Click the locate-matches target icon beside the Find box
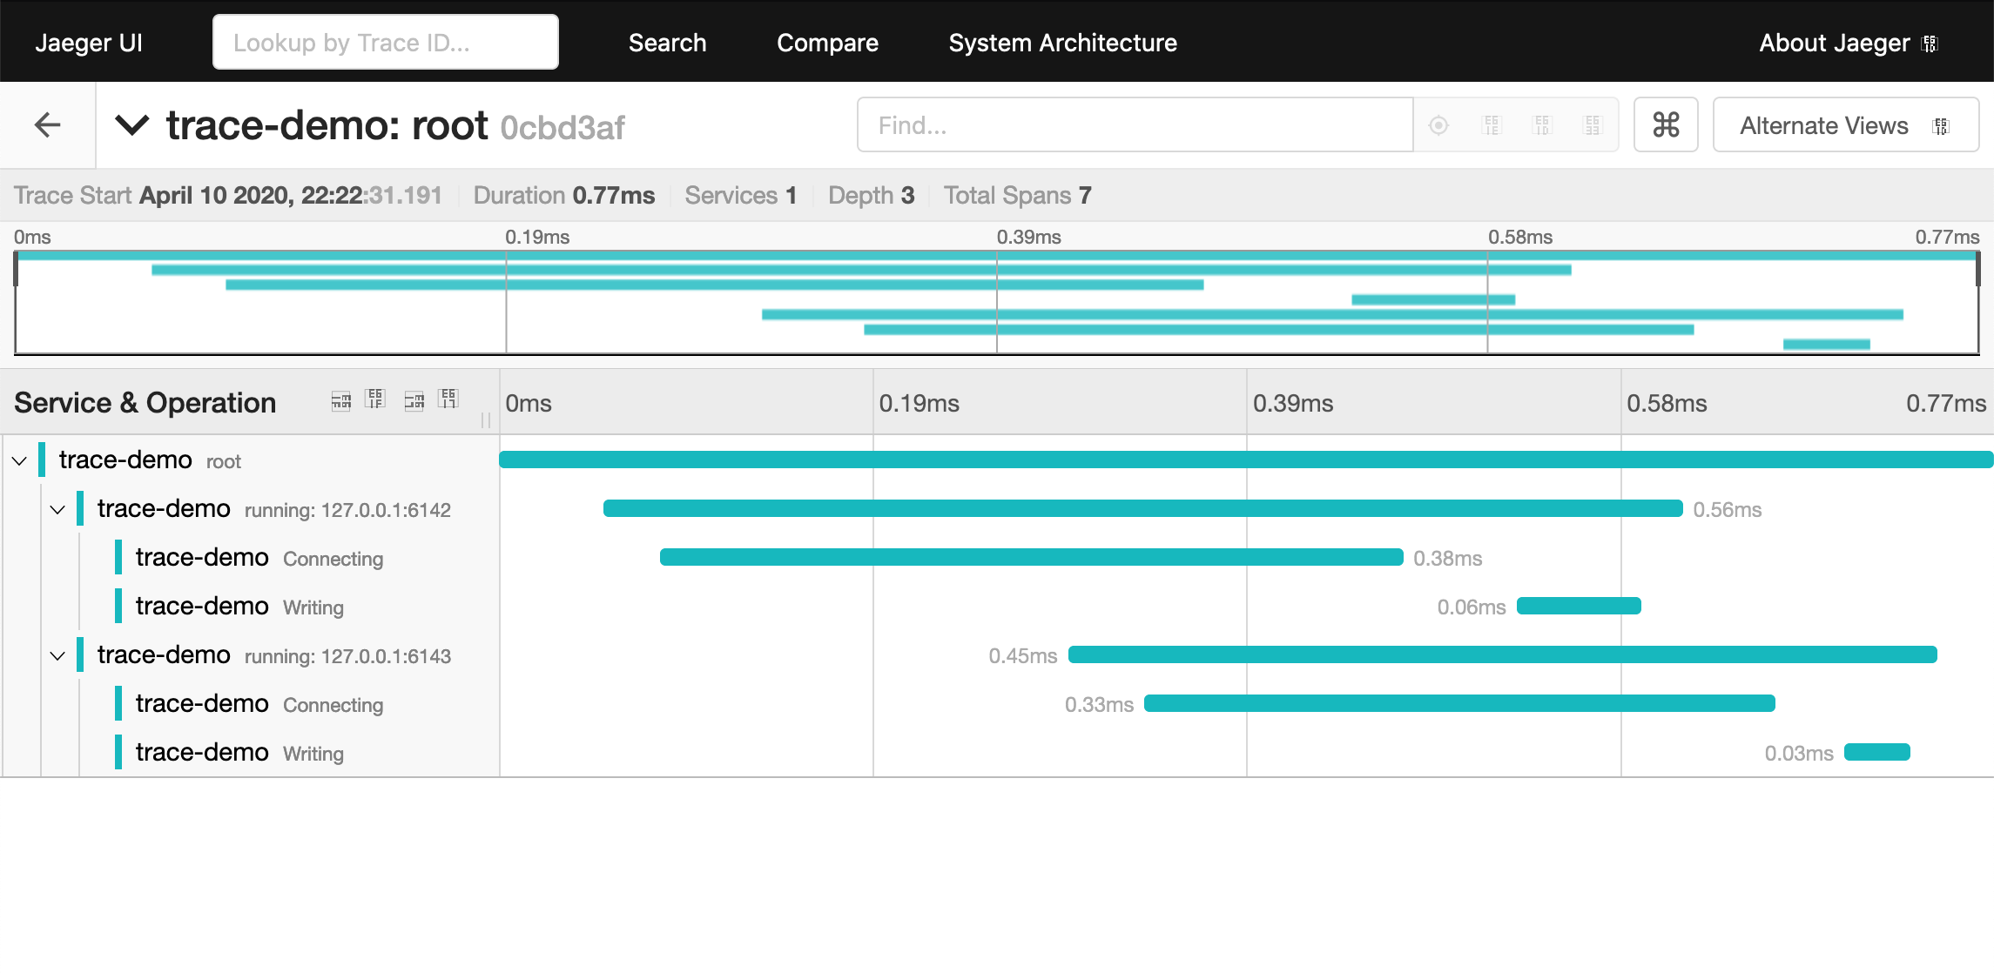The image size is (1994, 973). (1438, 125)
